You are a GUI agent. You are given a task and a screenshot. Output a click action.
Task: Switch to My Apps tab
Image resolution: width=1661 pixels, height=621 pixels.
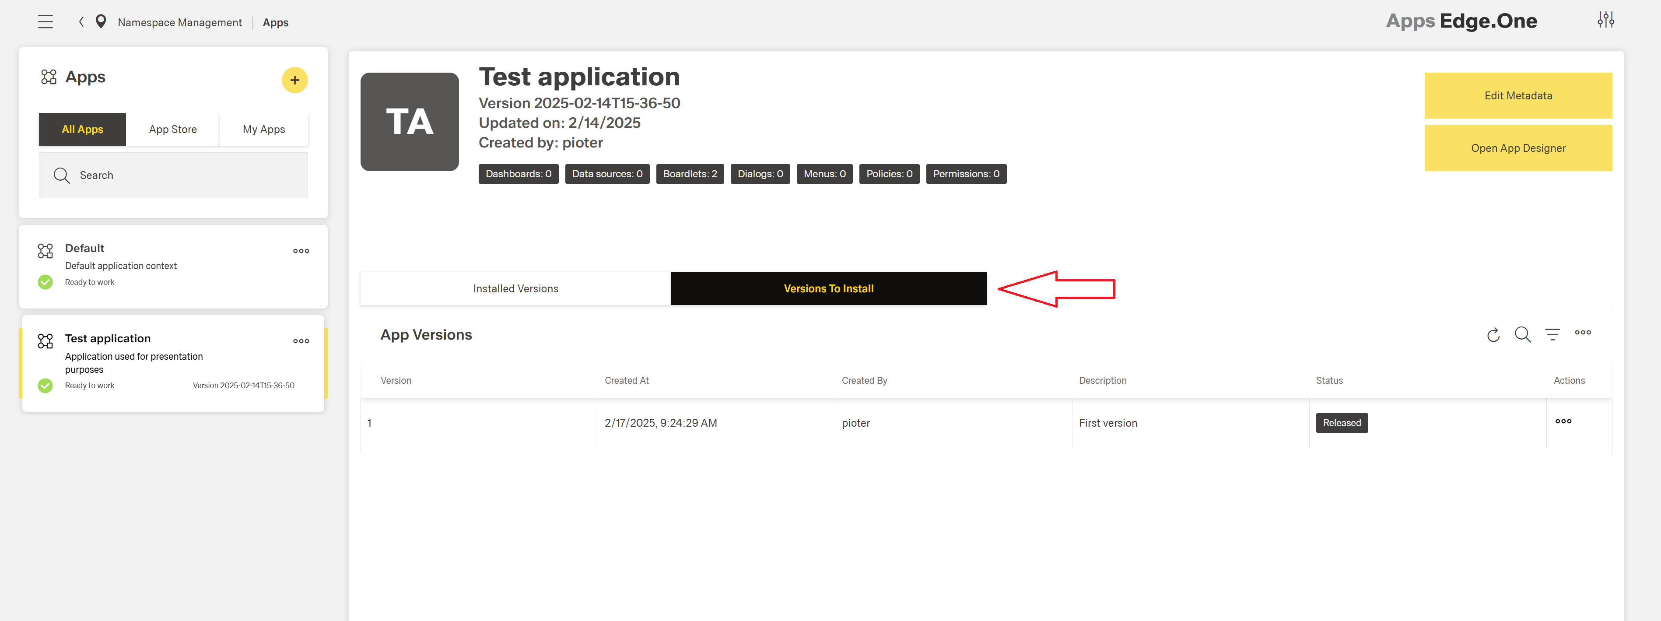[264, 129]
